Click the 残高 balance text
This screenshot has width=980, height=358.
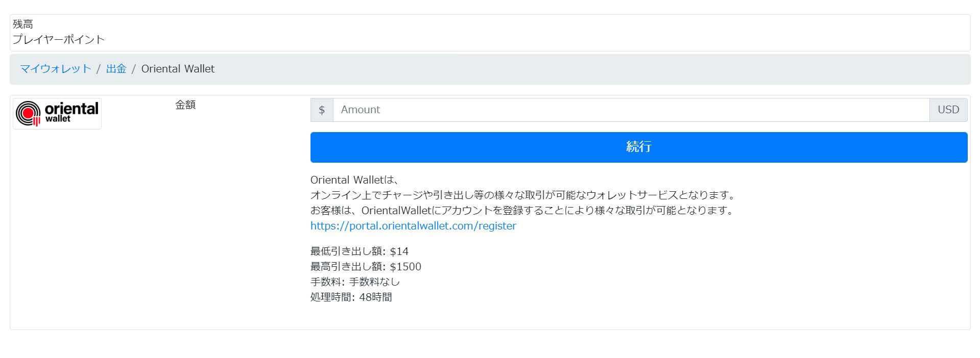23,24
